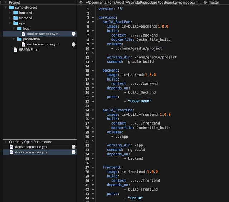Close the first docker-compose.yml in open documents
The height and width of the screenshot is (202, 229).
coord(73,147)
